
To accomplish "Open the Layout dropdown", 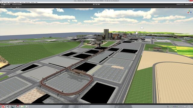I will click(188, 4).
